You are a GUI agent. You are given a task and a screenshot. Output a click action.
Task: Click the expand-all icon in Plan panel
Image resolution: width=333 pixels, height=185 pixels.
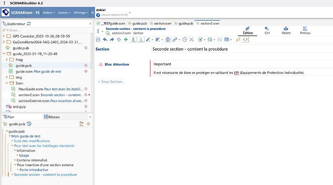[82, 124]
